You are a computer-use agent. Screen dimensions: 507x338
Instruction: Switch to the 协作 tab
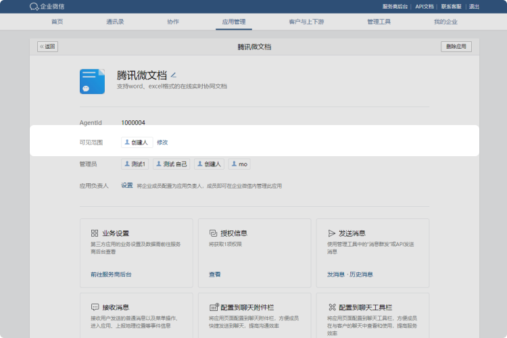[173, 22]
